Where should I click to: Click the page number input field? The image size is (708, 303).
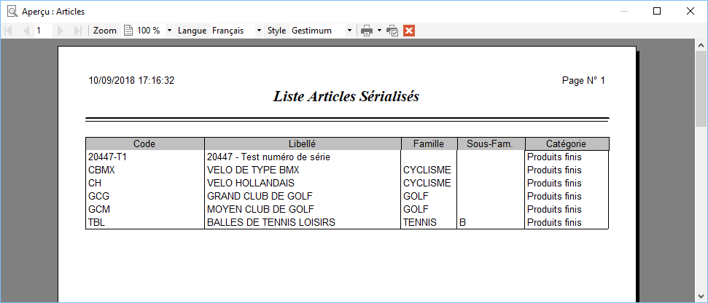pos(43,31)
